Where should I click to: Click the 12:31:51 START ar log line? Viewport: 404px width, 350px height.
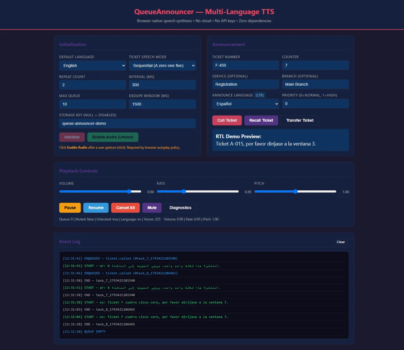(204, 288)
